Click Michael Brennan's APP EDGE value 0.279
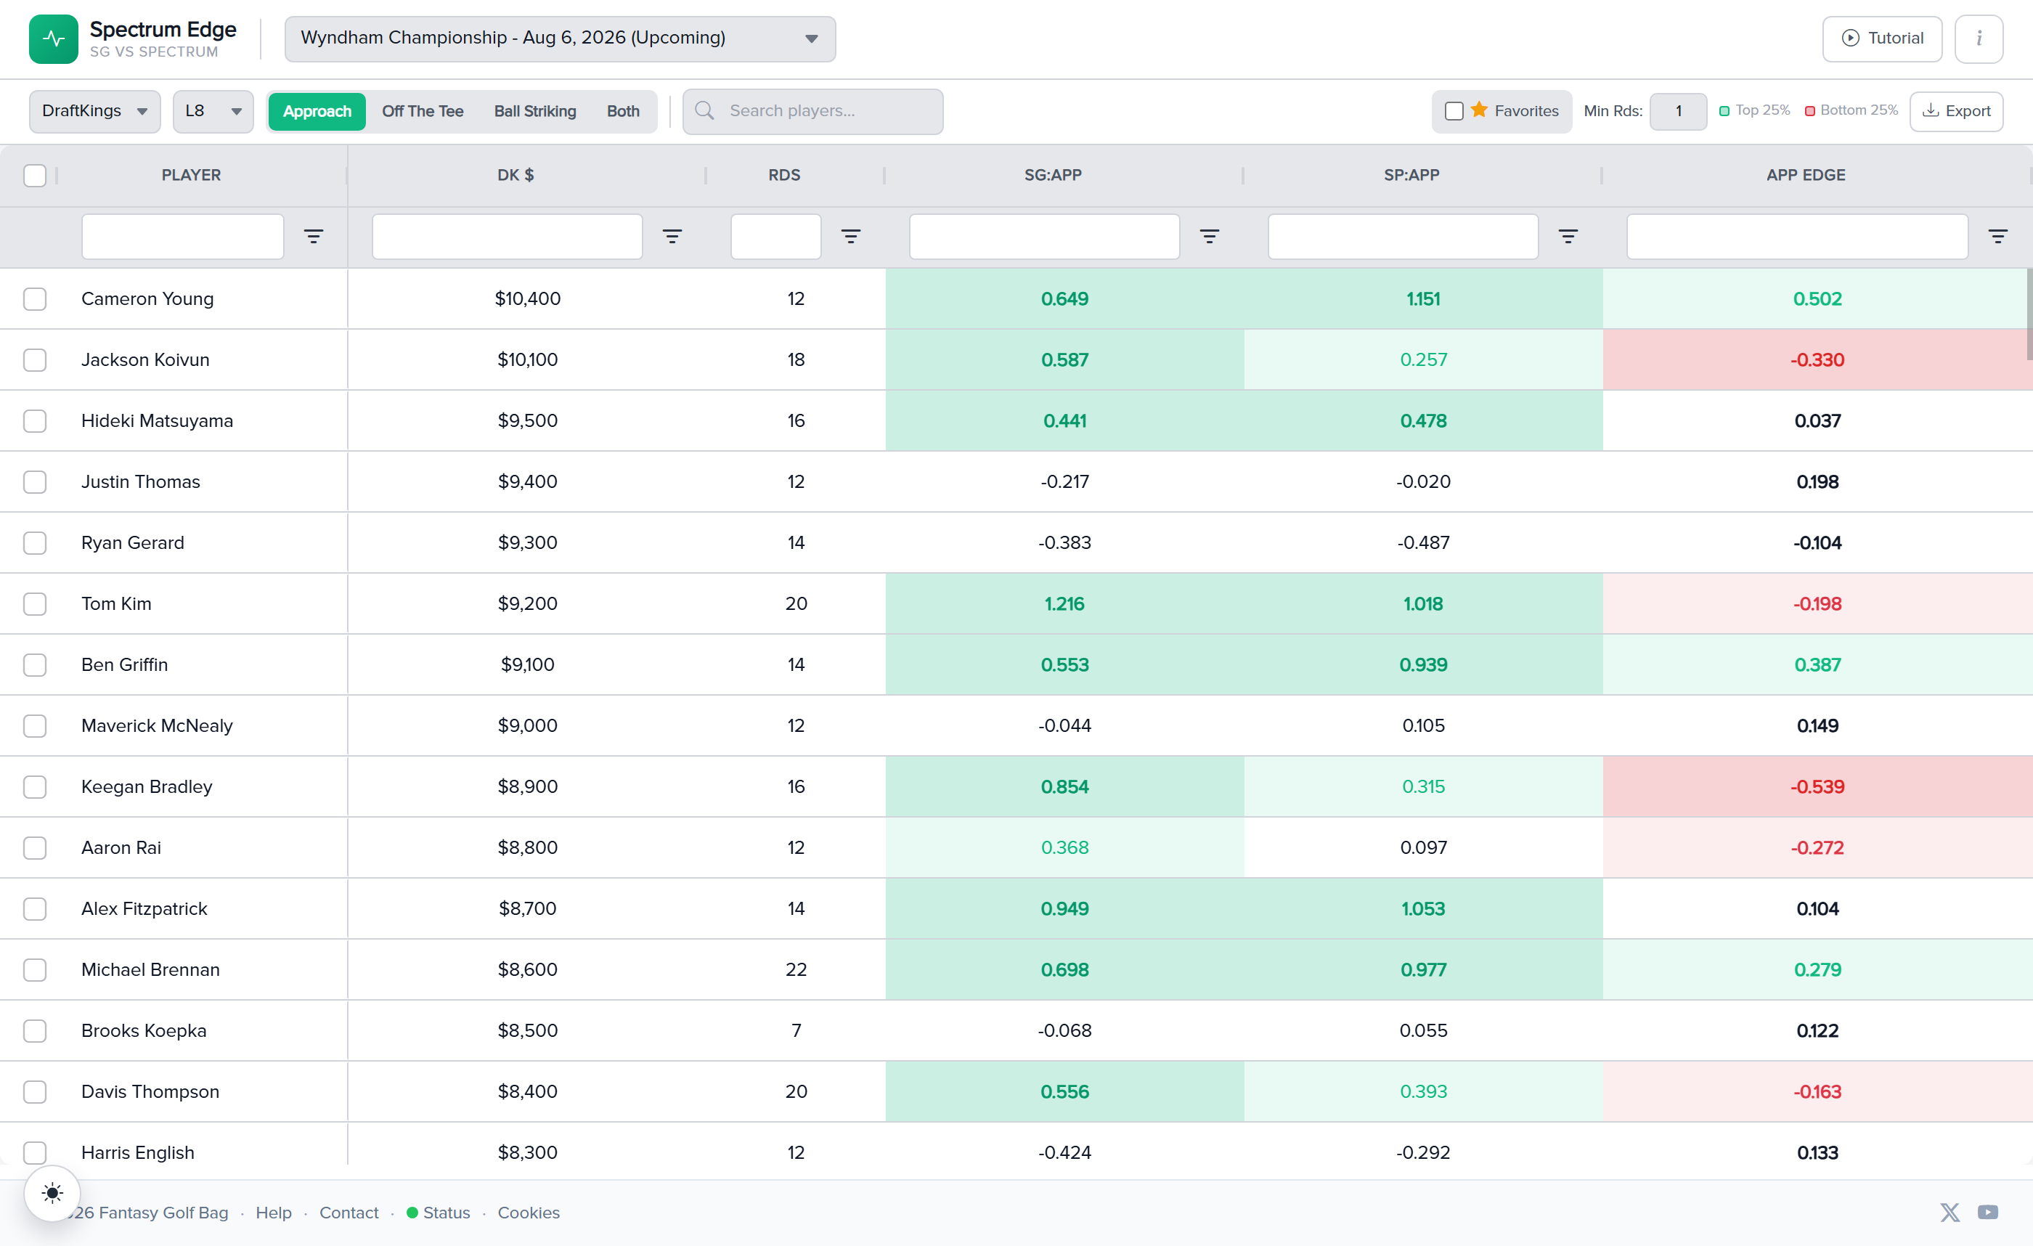 (1817, 969)
